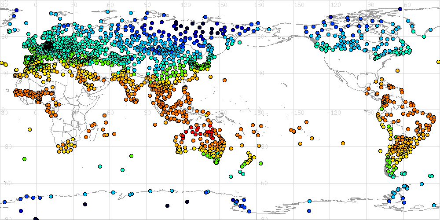Click the lone green dot in southern Indian Ocean
This screenshot has width=440, height=220.
131,156
